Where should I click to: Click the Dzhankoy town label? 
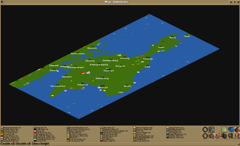click(x=90, y=61)
